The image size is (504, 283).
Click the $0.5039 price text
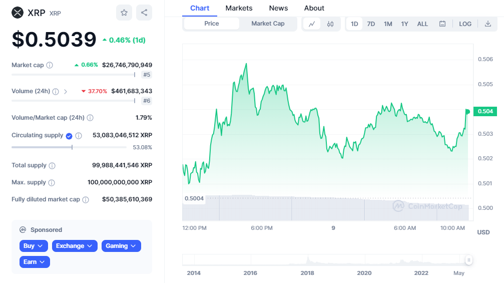pos(54,39)
